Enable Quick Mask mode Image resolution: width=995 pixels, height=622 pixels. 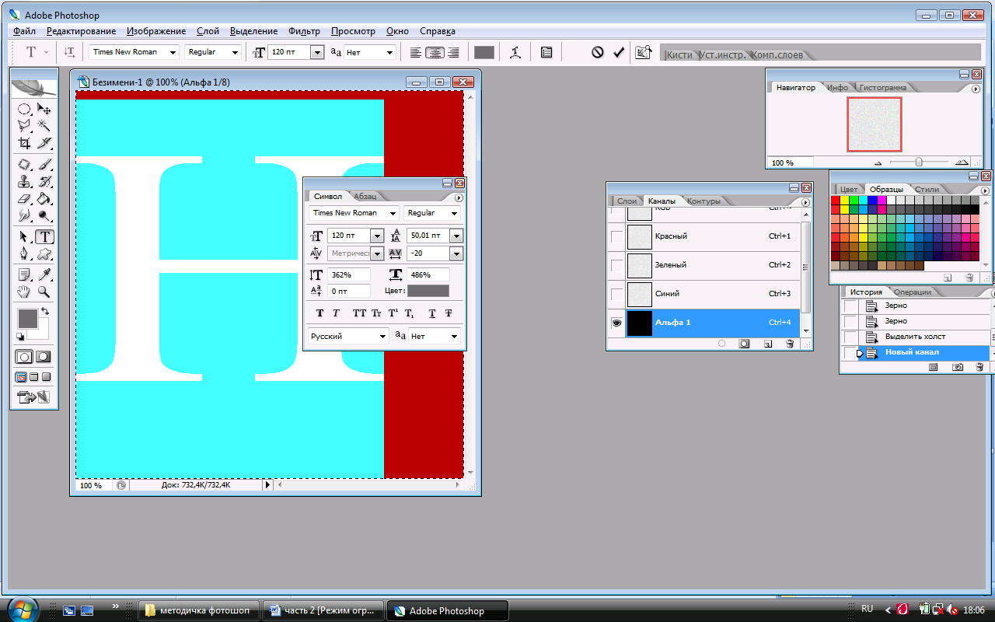44,357
